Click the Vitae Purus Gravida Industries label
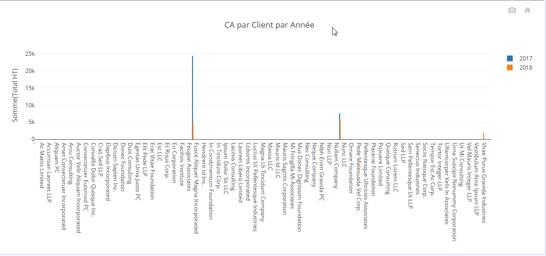 483,183
